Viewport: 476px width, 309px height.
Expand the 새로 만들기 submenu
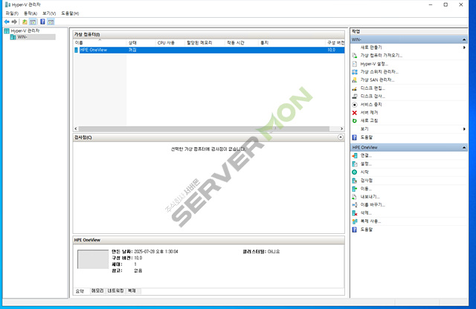coord(464,48)
